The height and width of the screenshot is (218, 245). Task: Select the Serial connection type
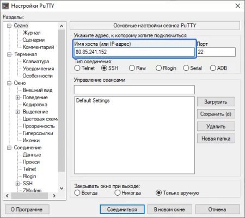click(186, 68)
